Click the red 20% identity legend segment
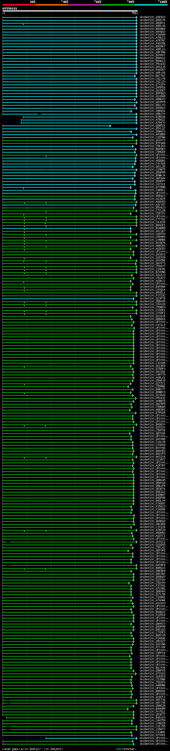Viewport: 170px width, 751px height. tap(19, 5)
